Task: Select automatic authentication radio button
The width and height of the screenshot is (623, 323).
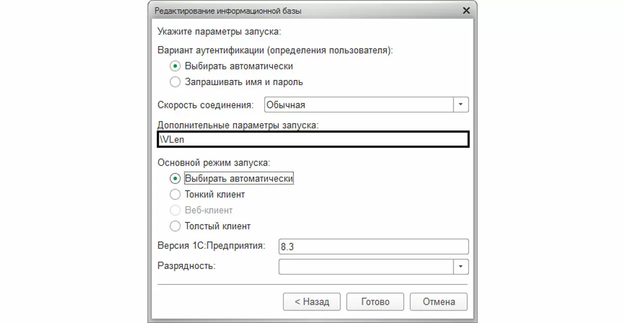Action: coord(175,66)
